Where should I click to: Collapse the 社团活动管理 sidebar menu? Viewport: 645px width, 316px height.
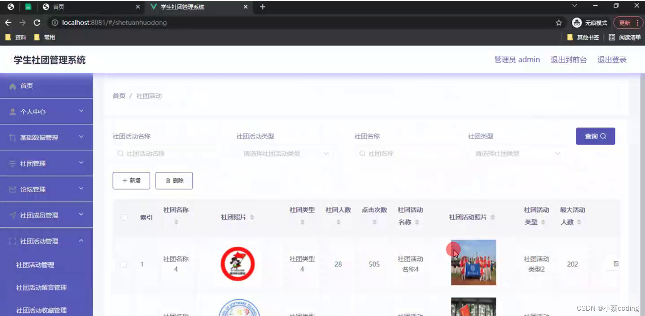(x=81, y=241)
